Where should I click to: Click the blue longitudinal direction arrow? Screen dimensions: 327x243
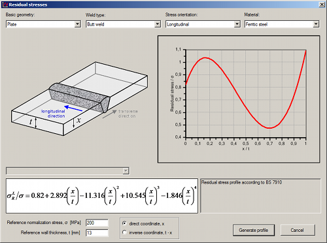[73, 108]
